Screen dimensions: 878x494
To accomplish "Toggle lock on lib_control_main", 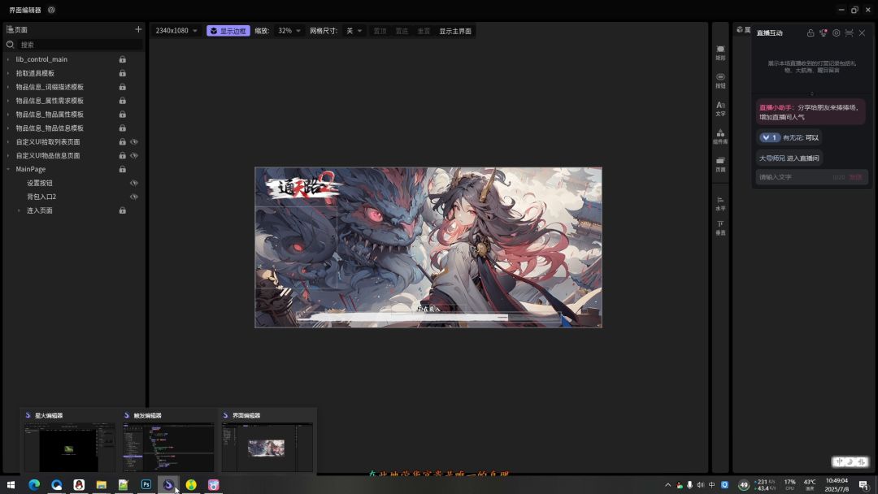I will click(x=123, y=59).
